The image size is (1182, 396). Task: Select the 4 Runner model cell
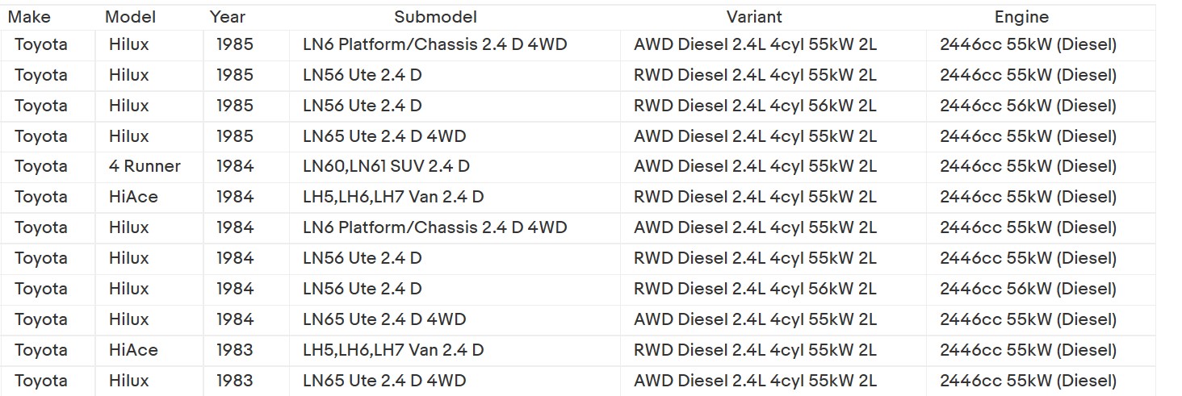pyautogui.click(x=145, y=167)
